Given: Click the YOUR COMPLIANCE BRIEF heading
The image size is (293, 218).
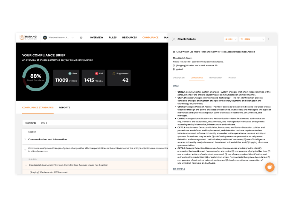Looking at the screenshot, I should [x=44, y=56].
